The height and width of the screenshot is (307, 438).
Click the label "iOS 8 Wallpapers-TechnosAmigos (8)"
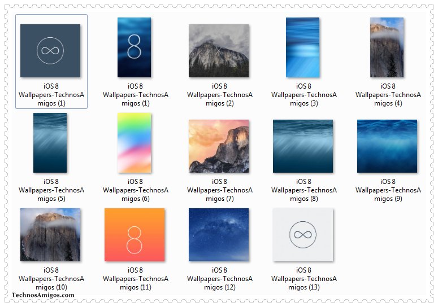(x=304, y=190)
